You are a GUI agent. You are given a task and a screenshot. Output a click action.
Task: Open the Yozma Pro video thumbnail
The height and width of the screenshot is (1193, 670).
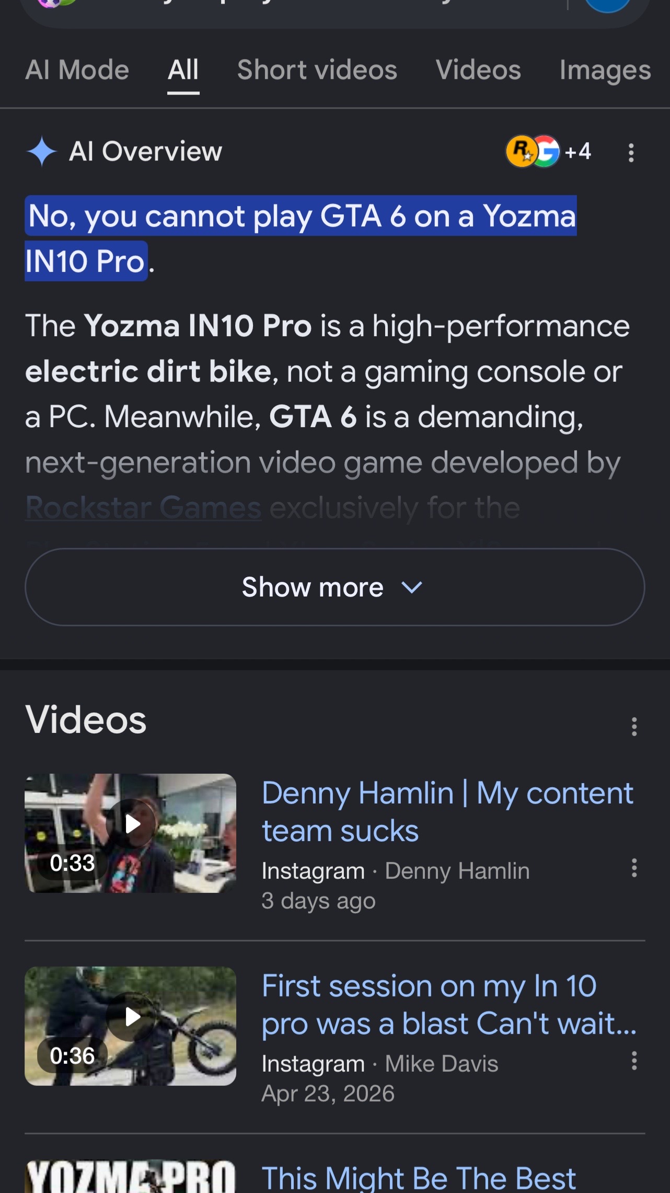[x=131, y=1176]
